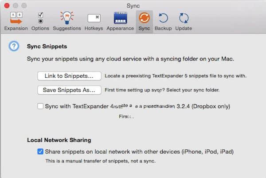Click the Expansion label in toolbar
The height and width of the screenshot is (178, 266).
click(x=16, y=28)
